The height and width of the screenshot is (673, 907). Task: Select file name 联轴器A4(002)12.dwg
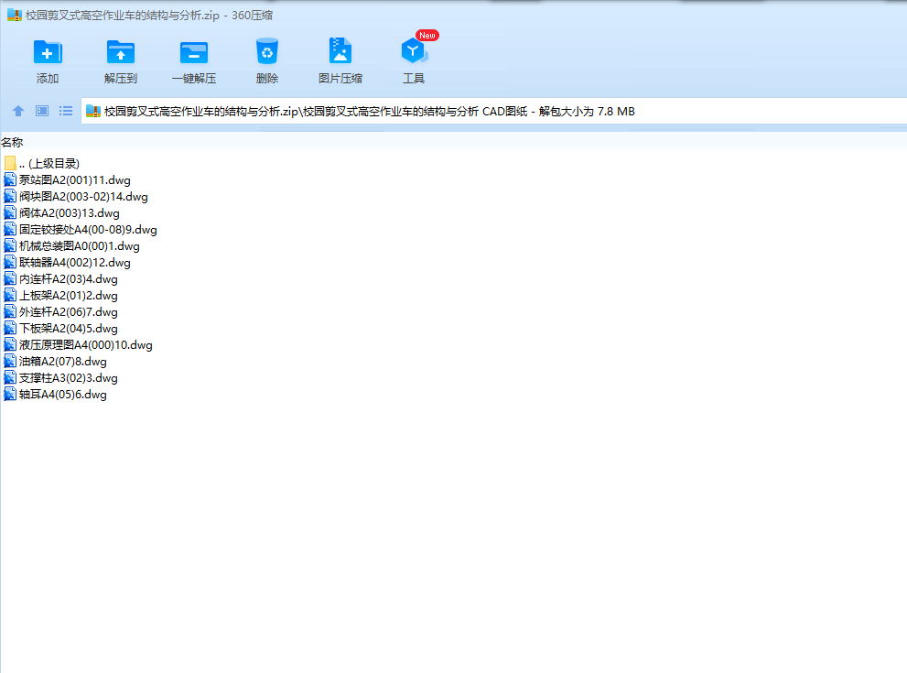75,263
